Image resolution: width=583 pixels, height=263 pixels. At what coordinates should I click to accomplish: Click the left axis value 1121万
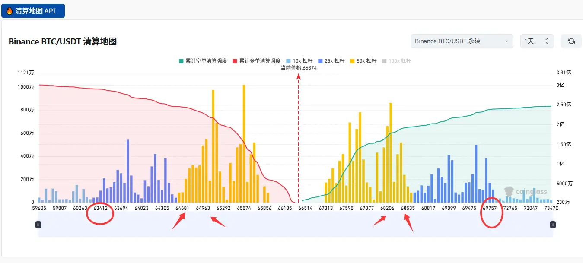26,73
